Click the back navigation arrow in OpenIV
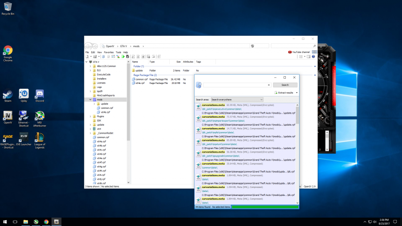This screenshot has width=402, height=226. [88, 46]
